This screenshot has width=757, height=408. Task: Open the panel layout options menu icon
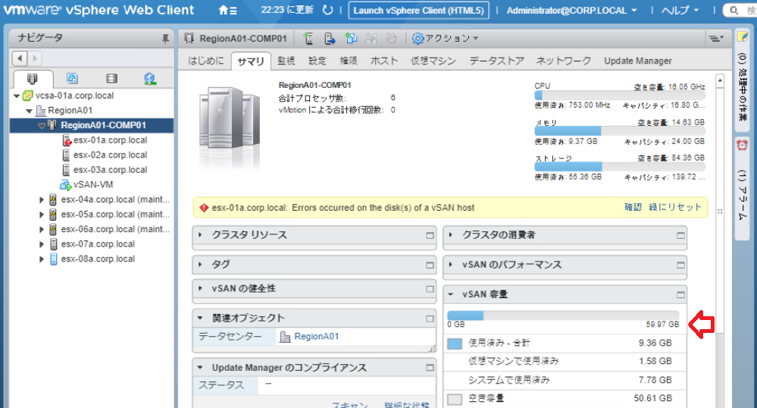click(716, 38)
